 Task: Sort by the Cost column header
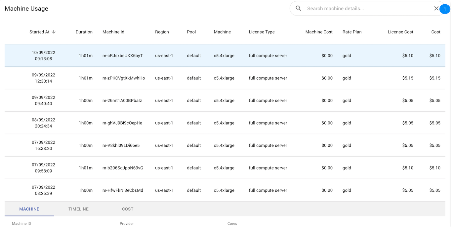(x=436, y=32)
